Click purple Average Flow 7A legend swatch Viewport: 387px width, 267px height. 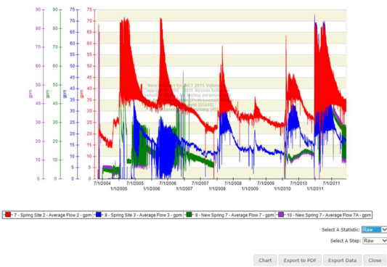(x=281, y=215)
